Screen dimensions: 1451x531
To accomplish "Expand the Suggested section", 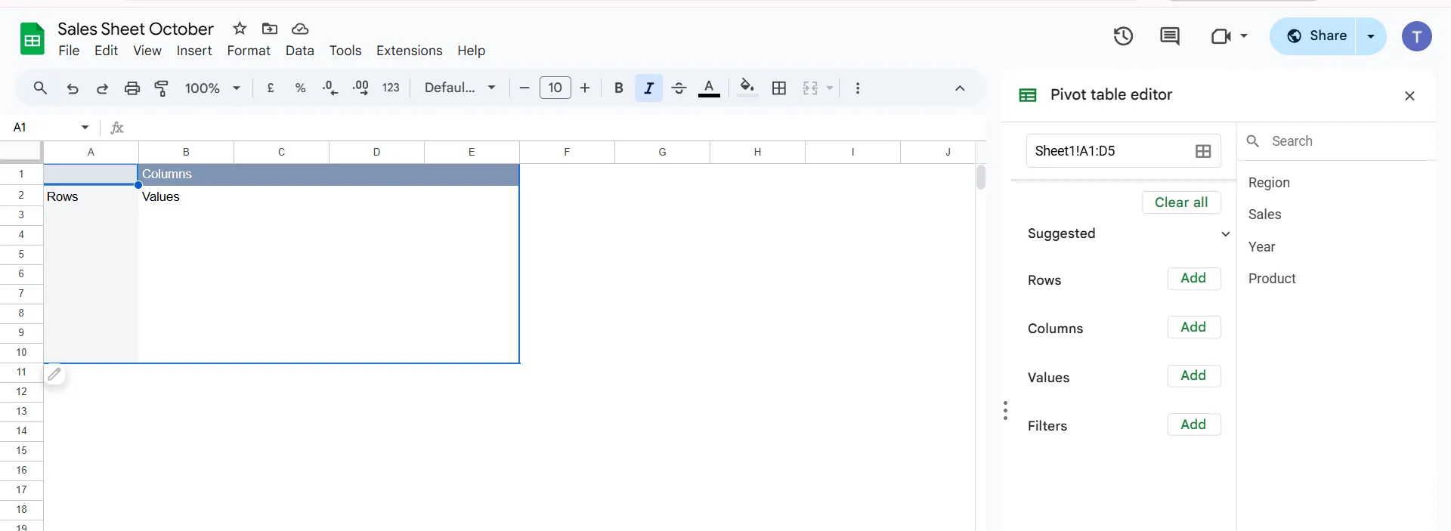I will (x=1225, y=234).
